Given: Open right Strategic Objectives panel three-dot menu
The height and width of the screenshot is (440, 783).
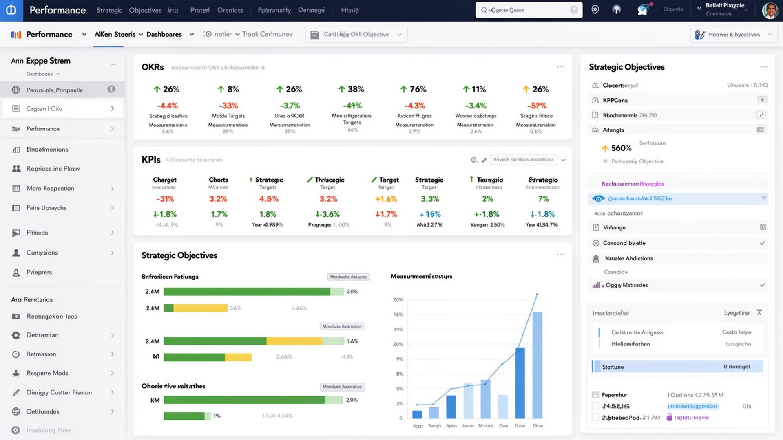Looking at the screenshot, I should (x=763, y=67).
